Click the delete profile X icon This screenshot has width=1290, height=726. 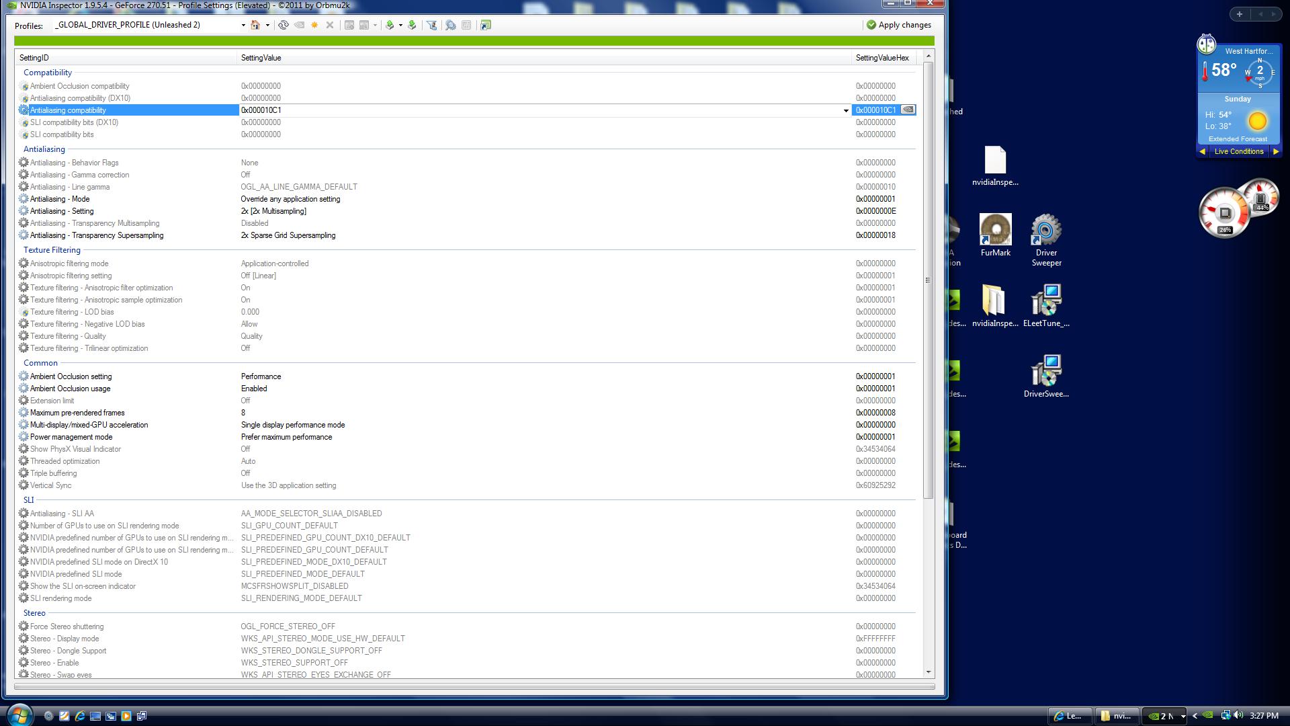tap(330, 25)
